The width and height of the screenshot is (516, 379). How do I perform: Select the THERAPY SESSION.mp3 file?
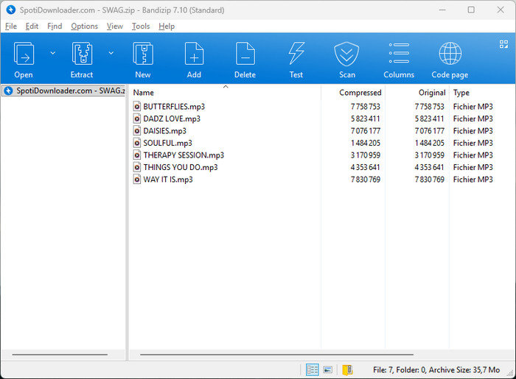pos(184,155)
